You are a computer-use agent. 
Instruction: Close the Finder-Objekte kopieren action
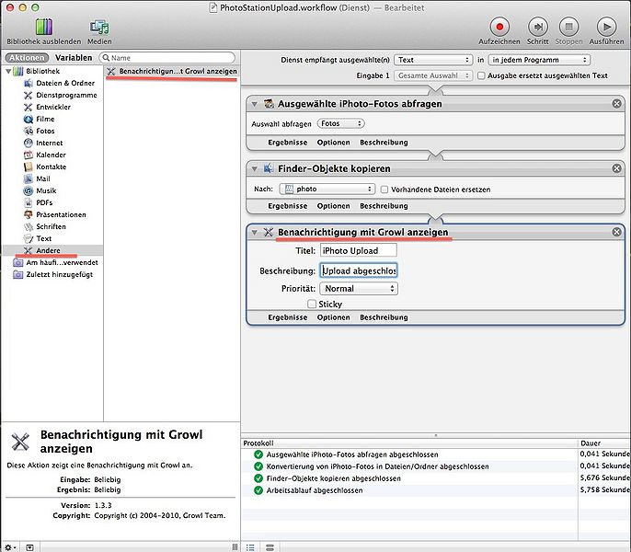(617, 169)
